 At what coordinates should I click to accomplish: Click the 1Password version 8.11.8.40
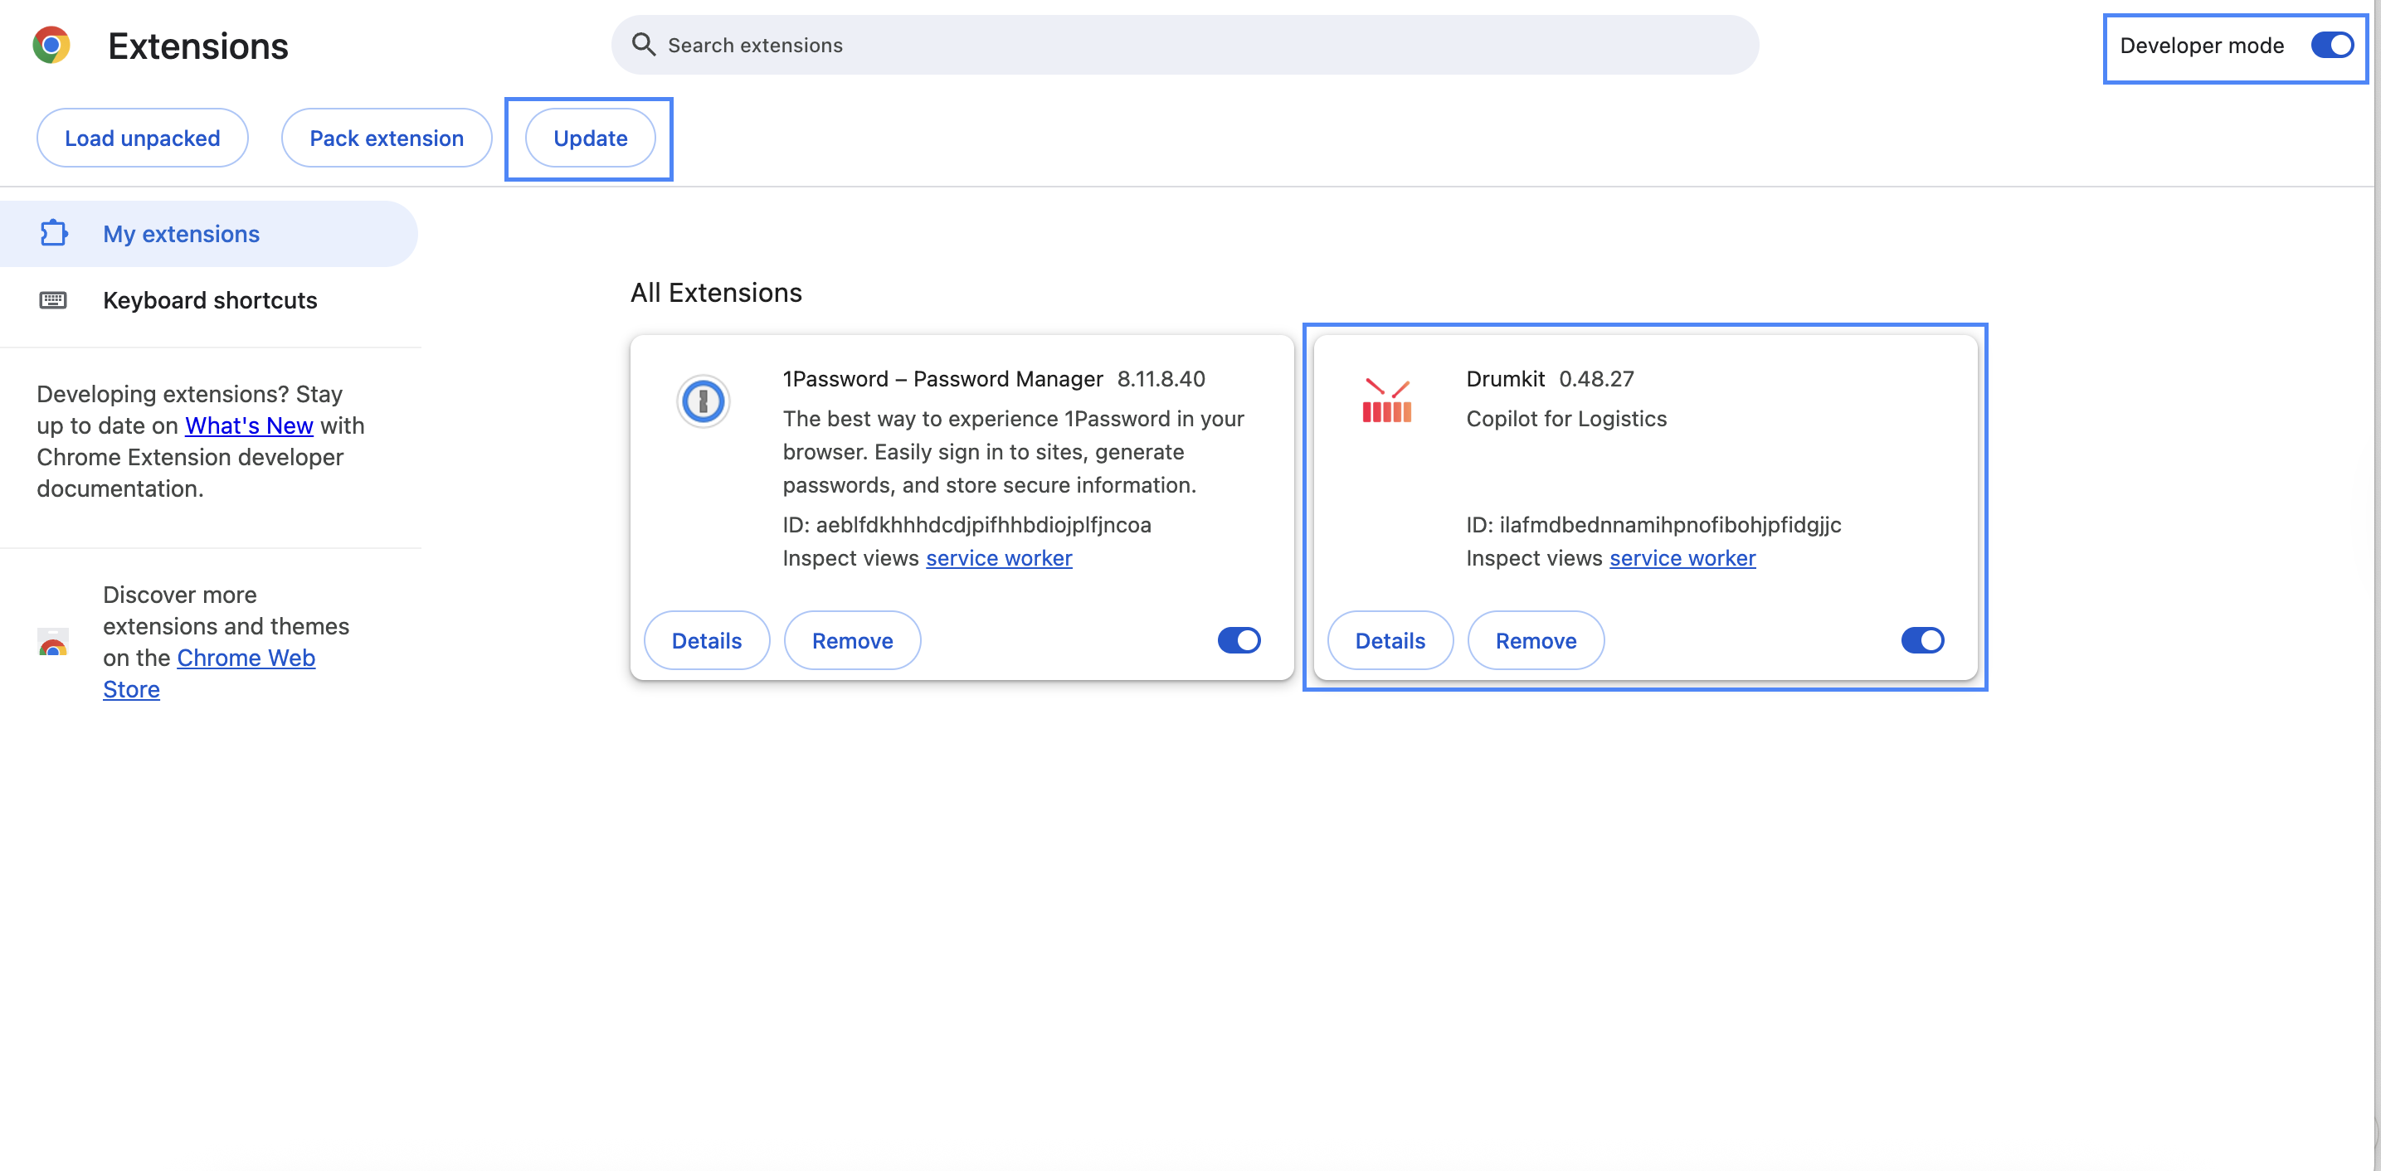[x=1161, y=379]
